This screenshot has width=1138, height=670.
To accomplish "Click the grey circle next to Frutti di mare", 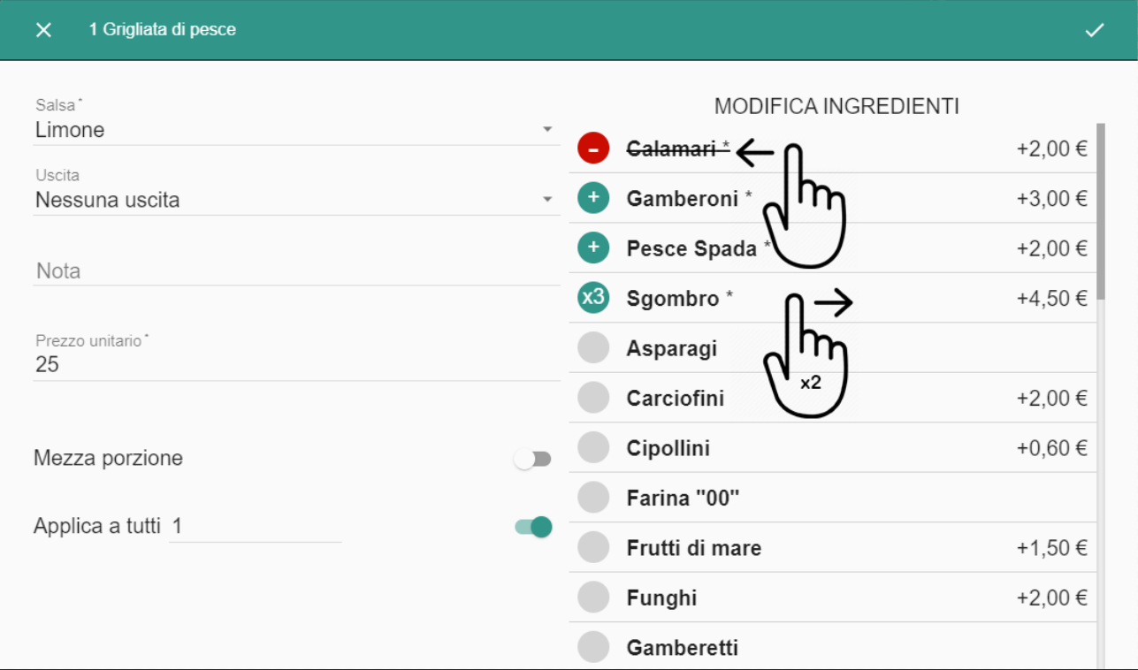I will pos(593,548).
